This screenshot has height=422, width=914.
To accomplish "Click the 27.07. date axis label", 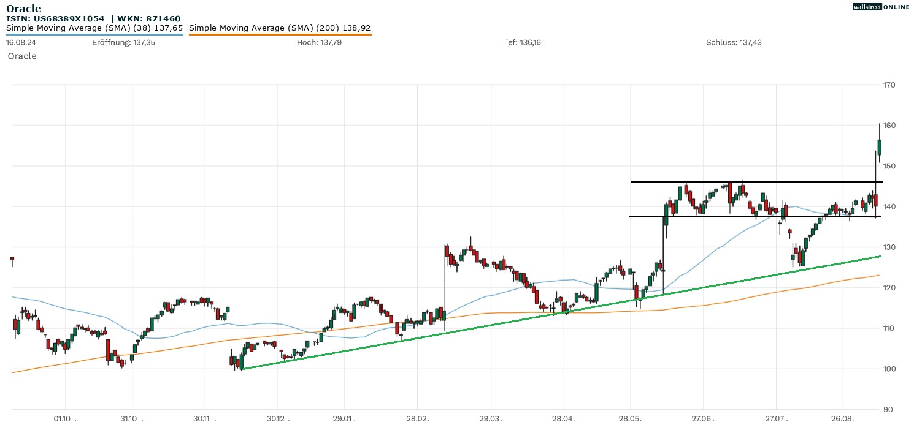I will click(776, 419).
